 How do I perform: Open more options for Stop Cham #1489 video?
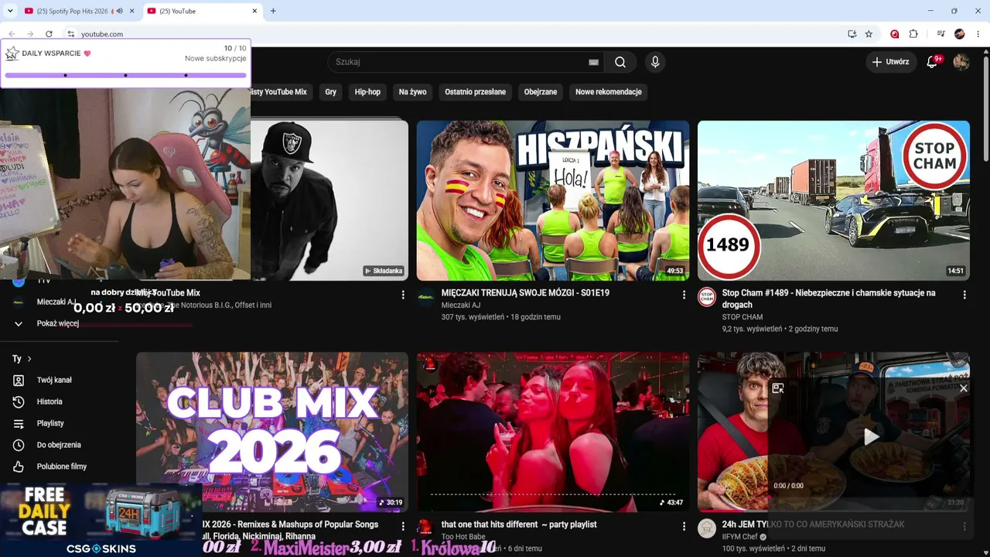click(964, 295)
